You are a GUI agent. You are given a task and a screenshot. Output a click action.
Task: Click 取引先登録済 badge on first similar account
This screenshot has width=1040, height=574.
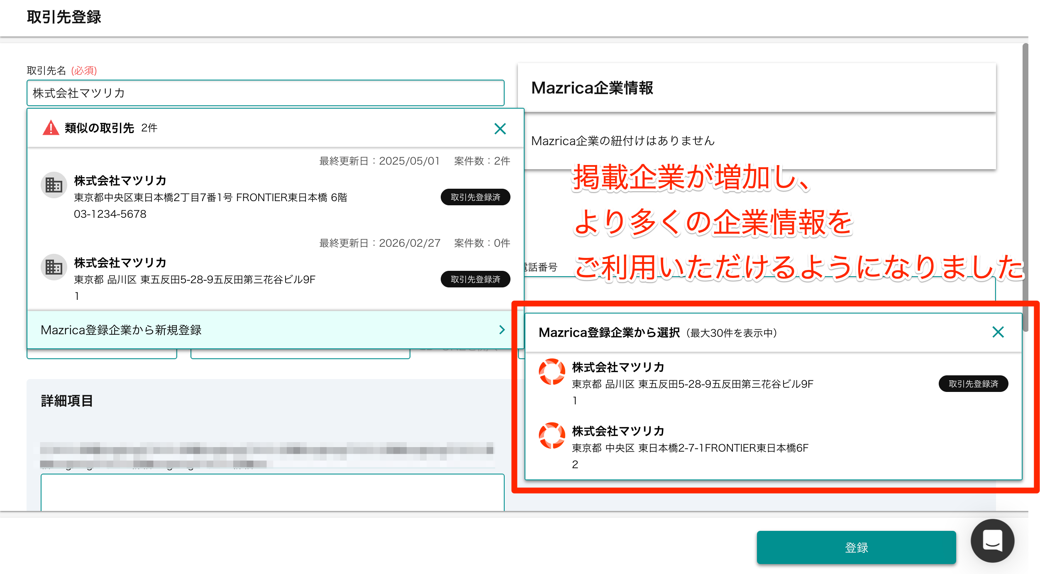pos(475,197)
